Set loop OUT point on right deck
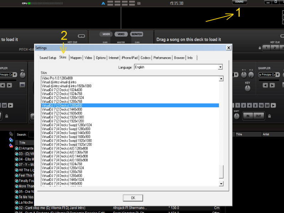284x213 pixels. click(x=258, y=116)
